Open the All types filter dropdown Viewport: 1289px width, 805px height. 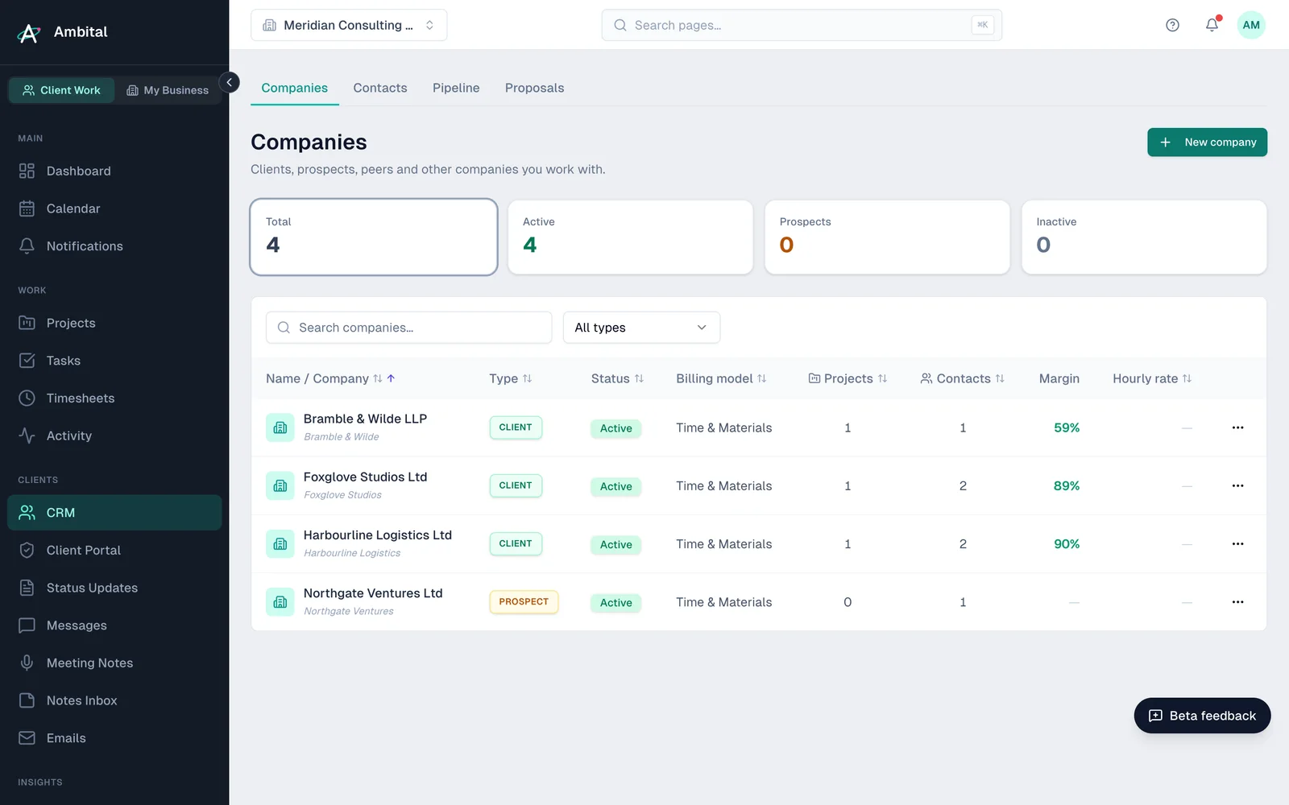pos(641,328)
